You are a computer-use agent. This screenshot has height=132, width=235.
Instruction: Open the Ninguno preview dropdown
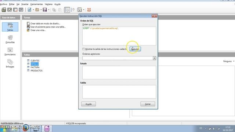tap(229, 61)
